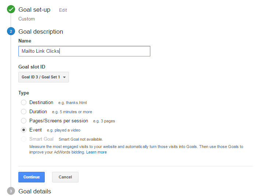256x196 pixels.
Task: Open the Learn more link
Action: pos(96,152)
